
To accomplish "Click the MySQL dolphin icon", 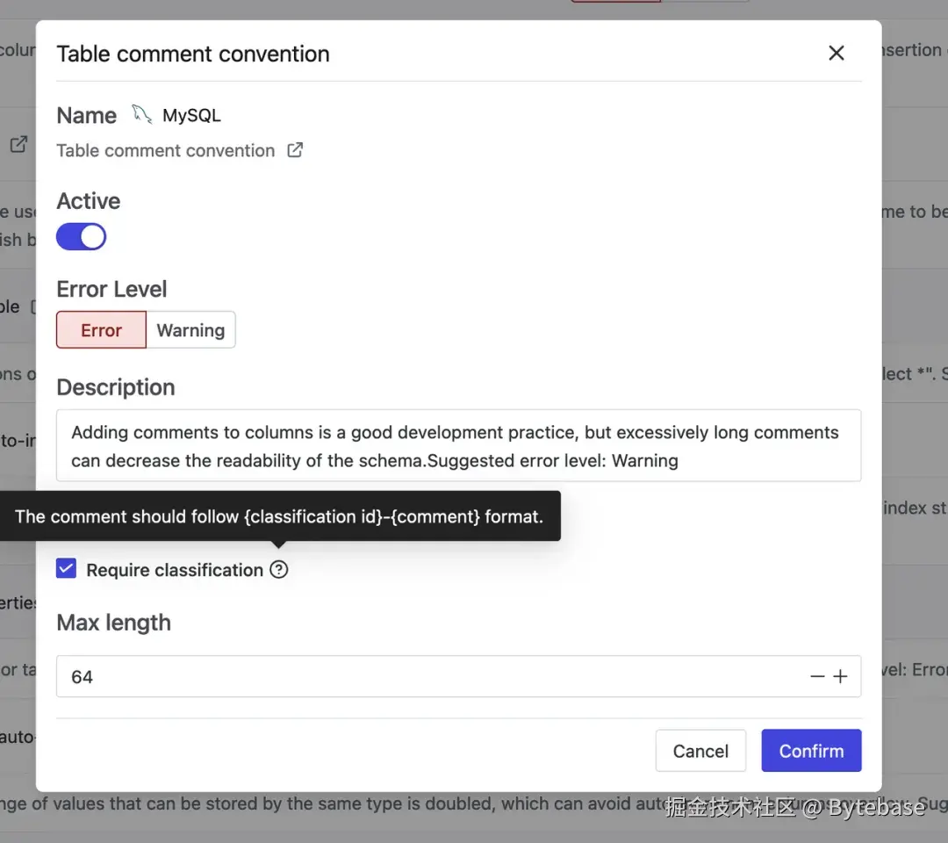I will point(141,114).
